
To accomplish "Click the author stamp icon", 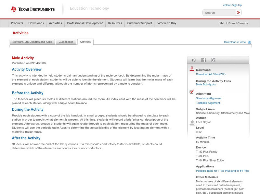I will (x=192, y=123).
